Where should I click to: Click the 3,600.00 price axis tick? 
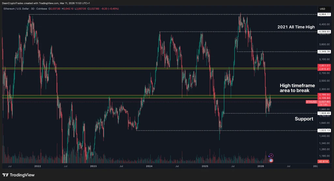(x=325, y=45)
